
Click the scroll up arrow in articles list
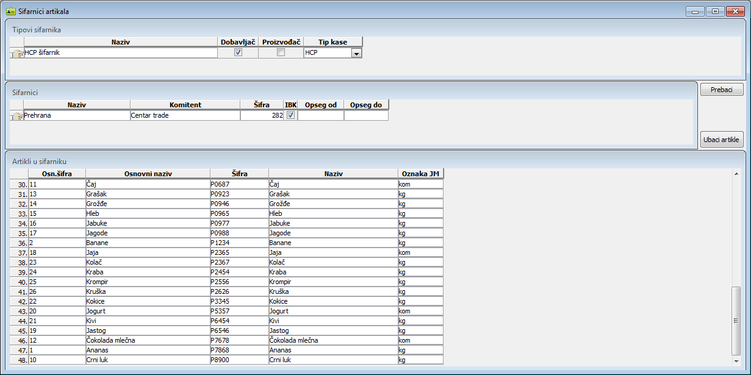pos(735,173)
